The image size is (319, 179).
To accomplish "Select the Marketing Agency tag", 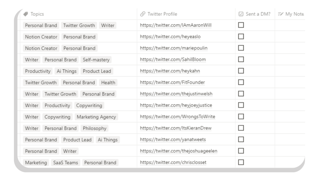I will click(96, 117).
